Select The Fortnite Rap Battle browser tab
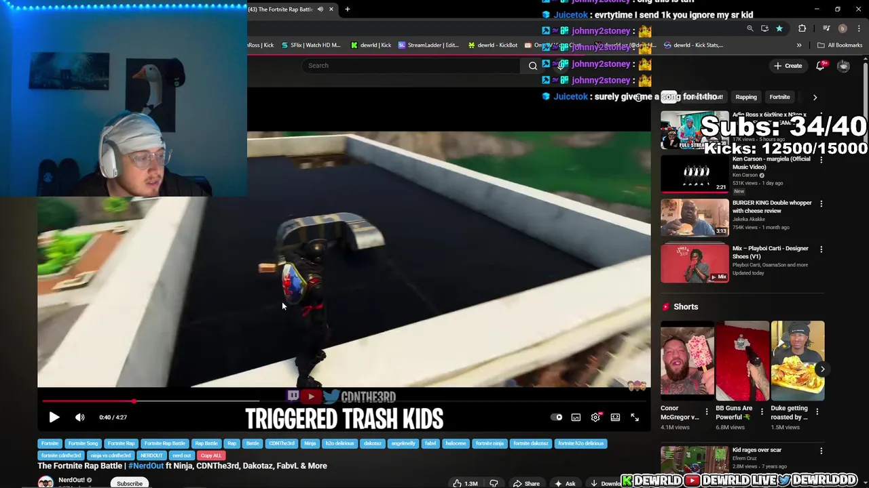This screenshot has width=869, height=488. point(281,9)
